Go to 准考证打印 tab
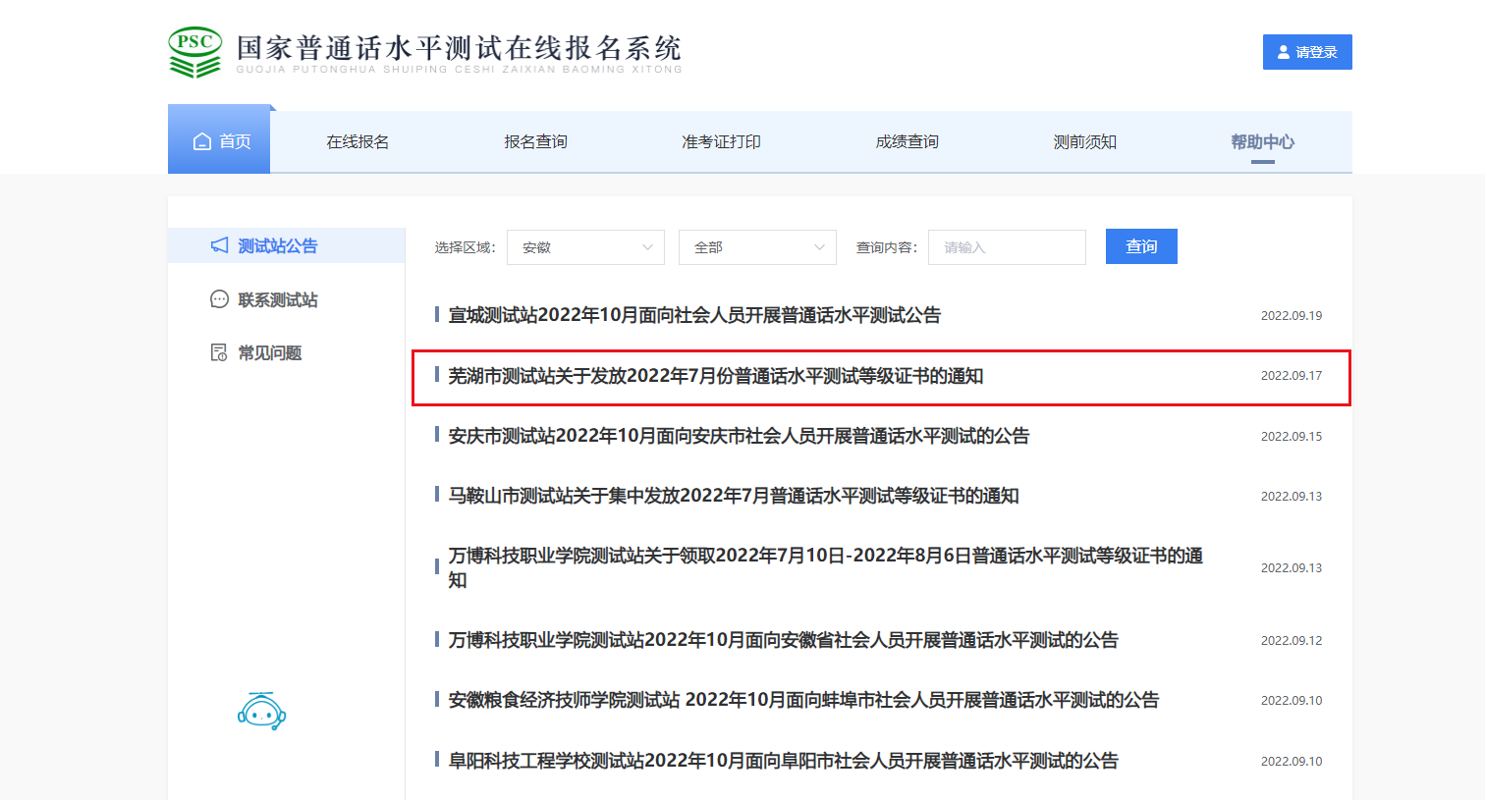The height and width of the screenshot is (800, 1485). (x=721, y=141)
